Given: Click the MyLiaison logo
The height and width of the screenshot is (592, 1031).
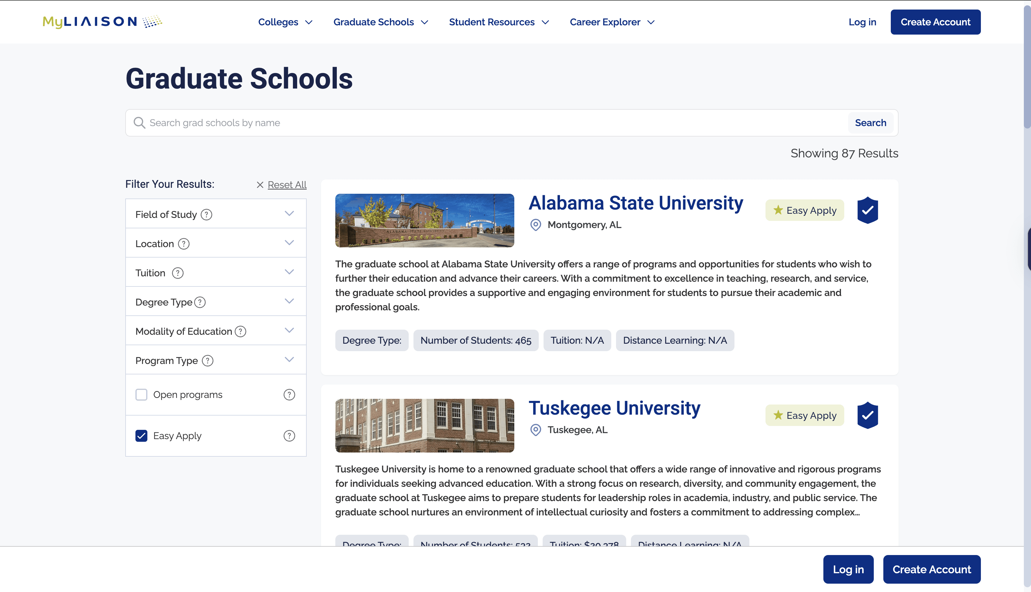Looking at the screenshot, I should 102,21.
